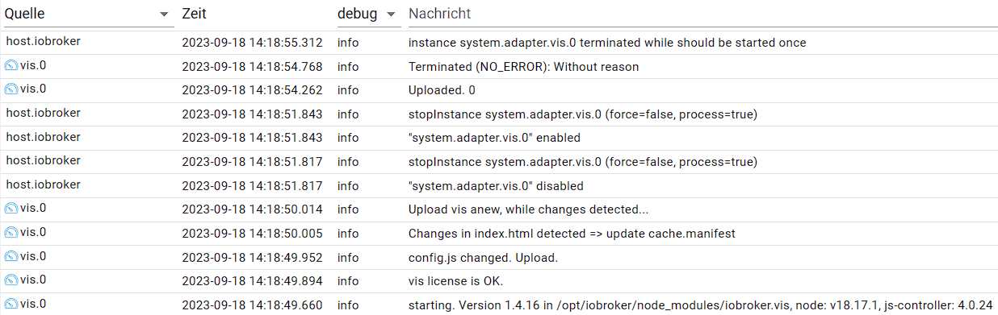
Task: Select message "Terminated (NO_ERROR): Without reason"
Action: (524, 67)
